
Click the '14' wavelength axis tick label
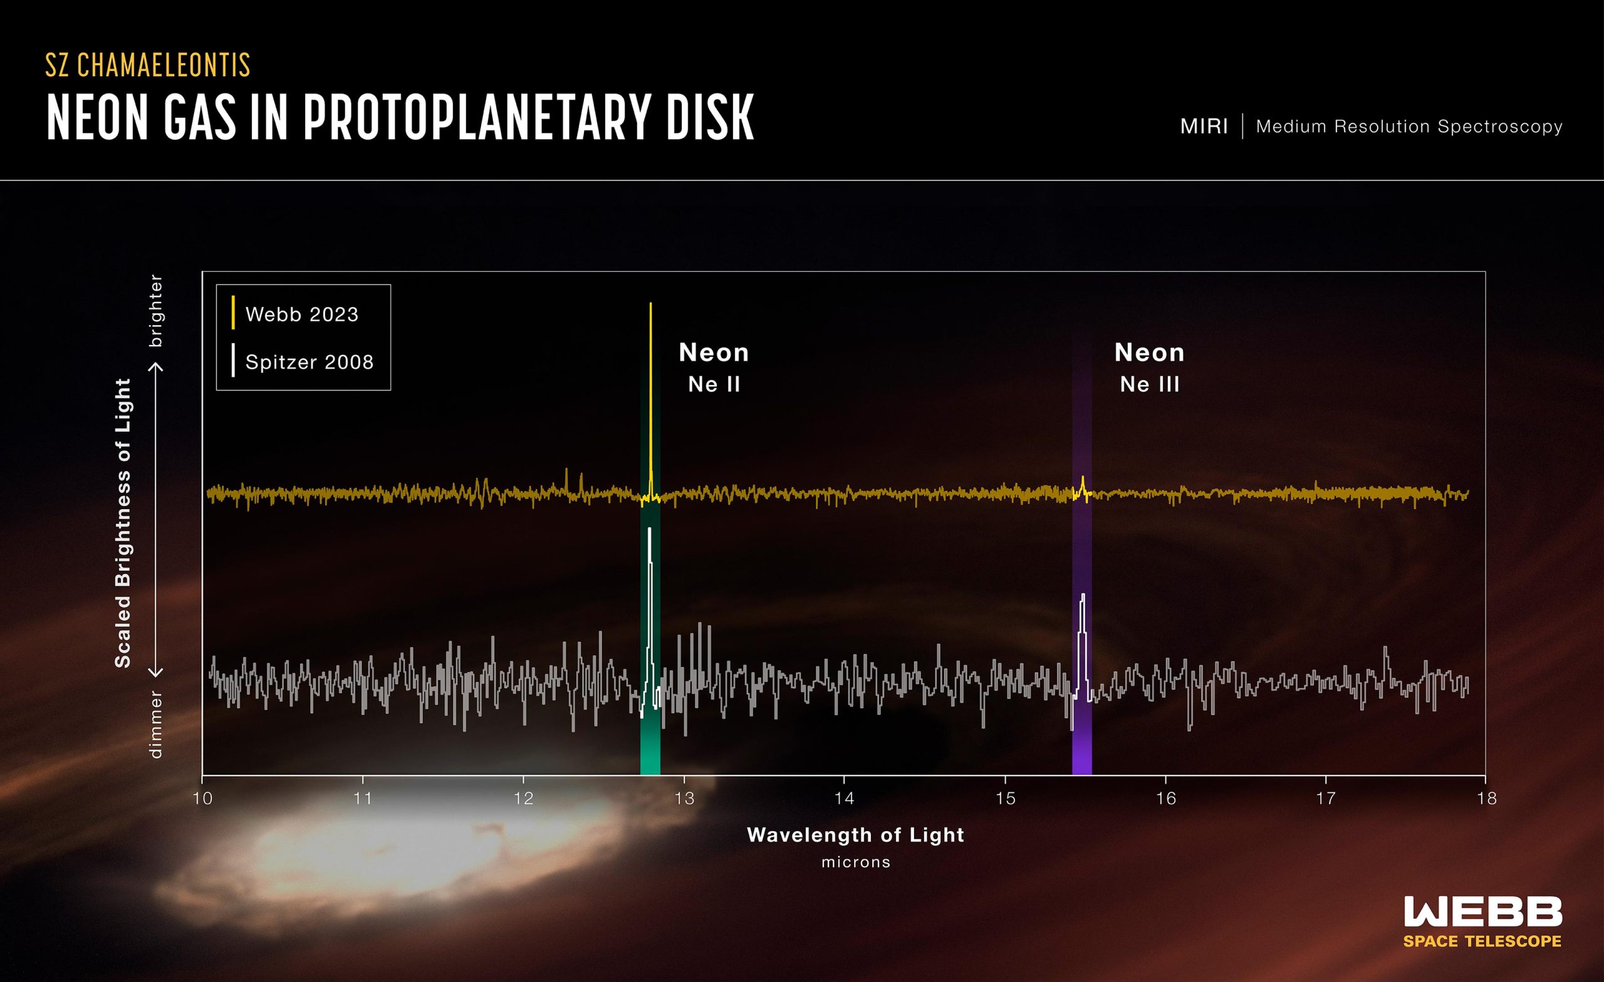coord(845,799)
